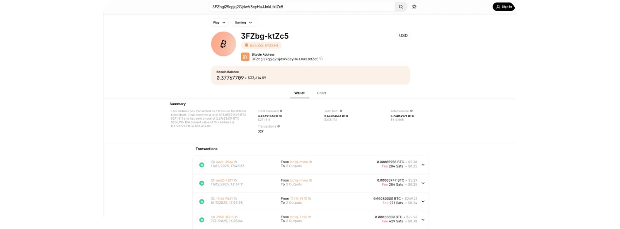
Task: Copy the 114M-fYf3 sender address
Action: (x=309, y=199)
